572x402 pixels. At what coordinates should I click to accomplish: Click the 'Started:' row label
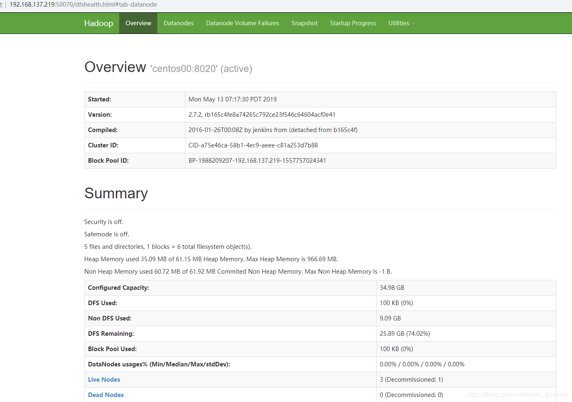pyautogui.click(x=99, y=99)
